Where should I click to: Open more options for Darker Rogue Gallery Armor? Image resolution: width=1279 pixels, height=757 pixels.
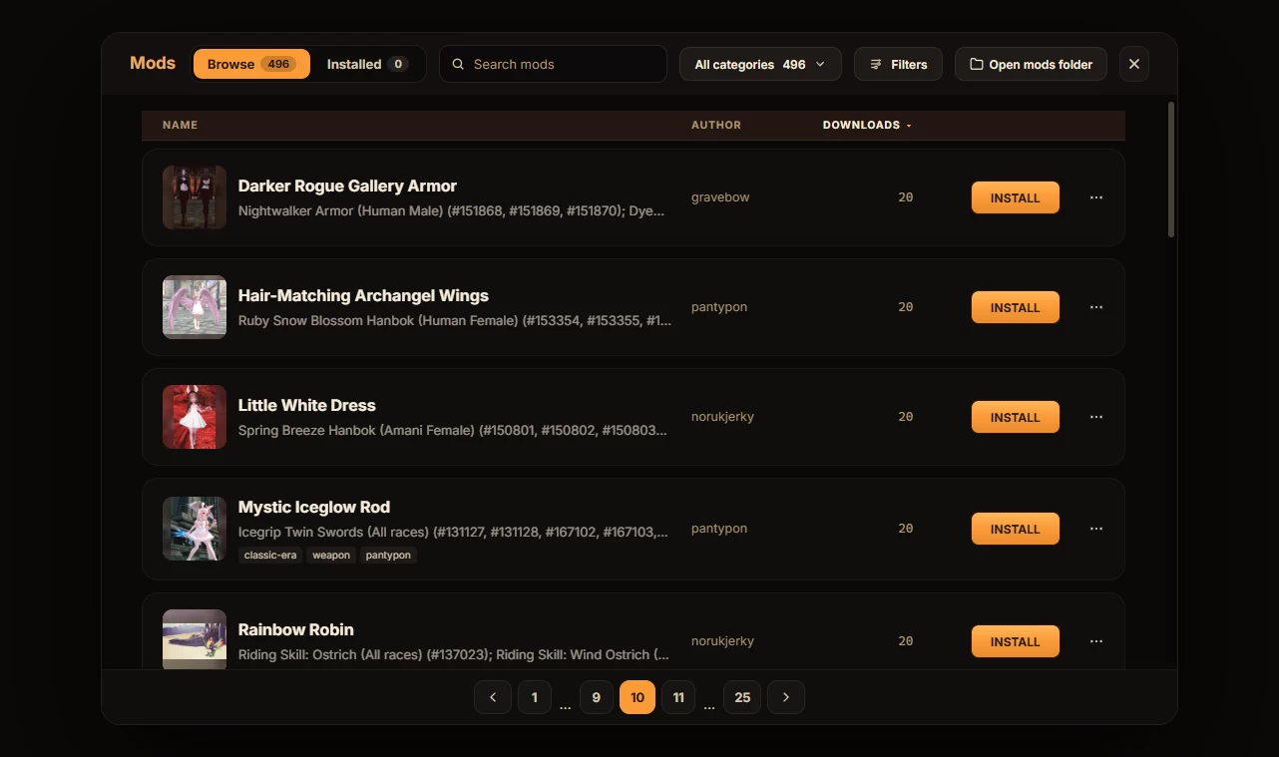point(1096,197)
